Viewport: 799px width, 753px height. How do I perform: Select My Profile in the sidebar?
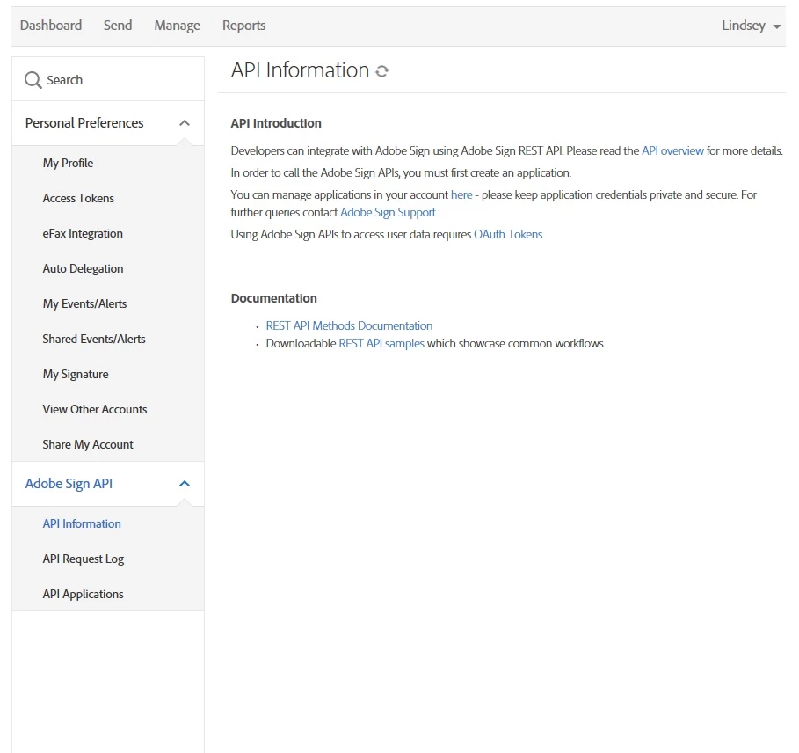coord(68,163)
